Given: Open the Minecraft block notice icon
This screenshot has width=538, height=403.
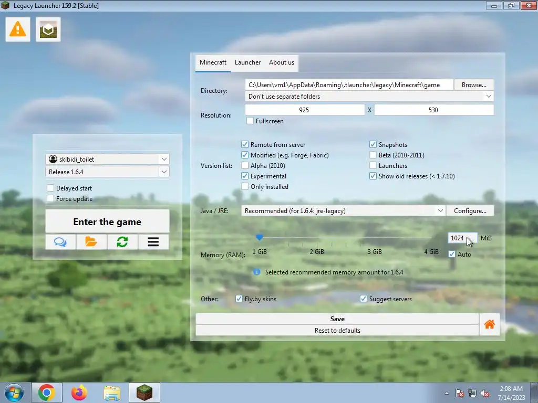Looking at the screenshot, I should coord(48,30).
